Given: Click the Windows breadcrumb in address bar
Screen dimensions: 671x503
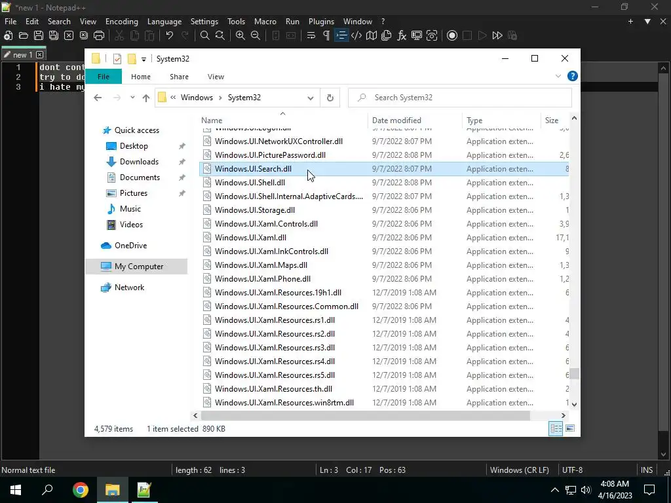Looking at the screenshot, I should point(197,98).
